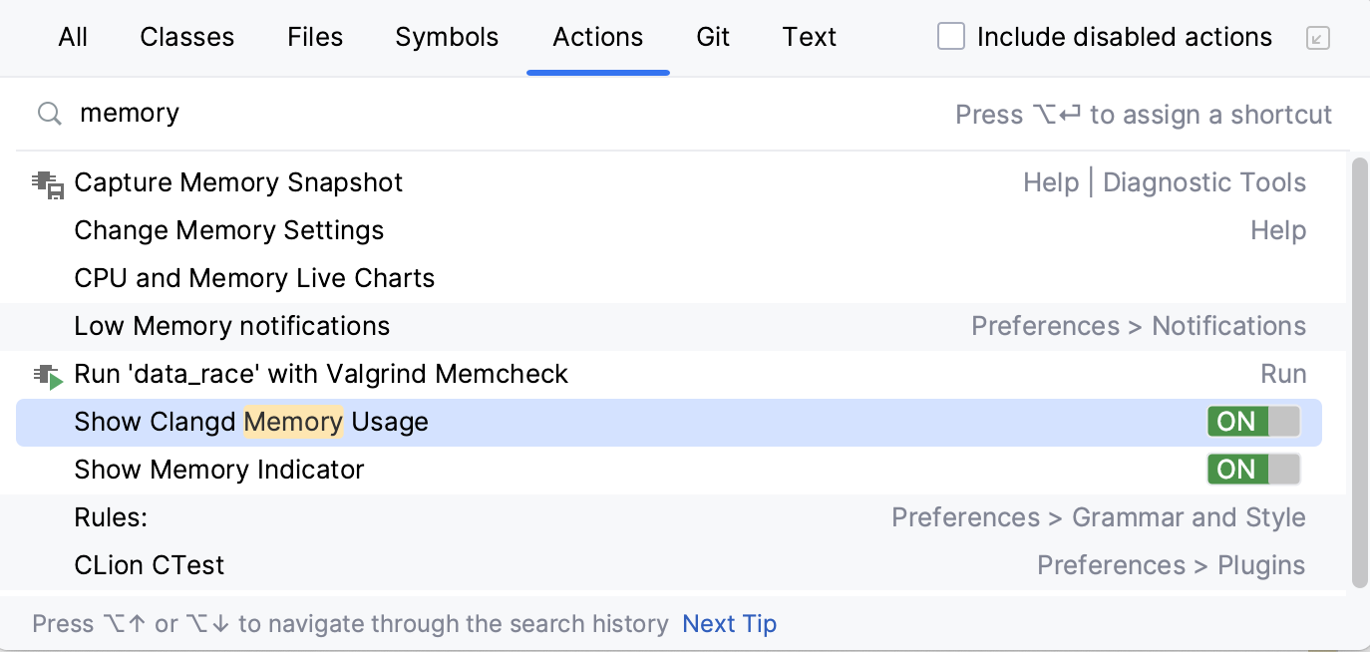Click the run icon beside Valgrind Memcheck action
The width and height of the screenshot is (1370, 652).
46,374
